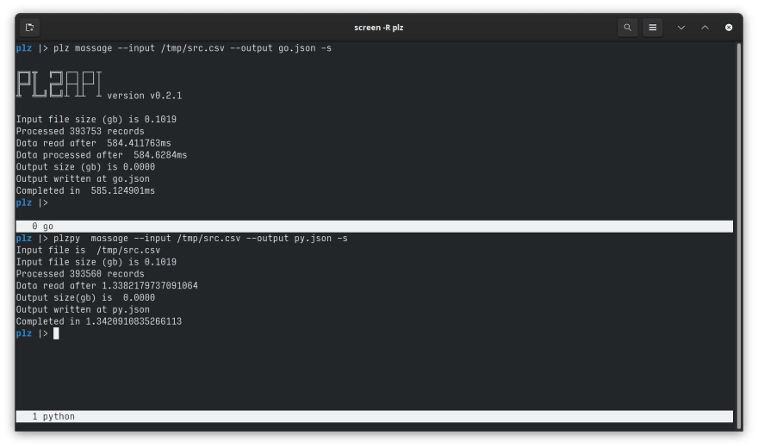The height and width of the screenshot is (448, 758).
Task: Click the empty 'plz |>' prompt in go pane
Action: point(32,203)
